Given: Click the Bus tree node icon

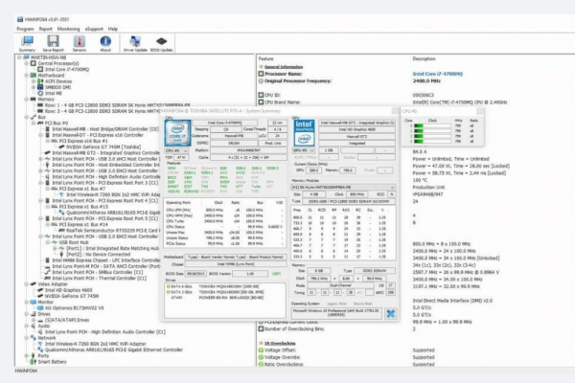Looking at the screenshot, I should click(34, 117).
